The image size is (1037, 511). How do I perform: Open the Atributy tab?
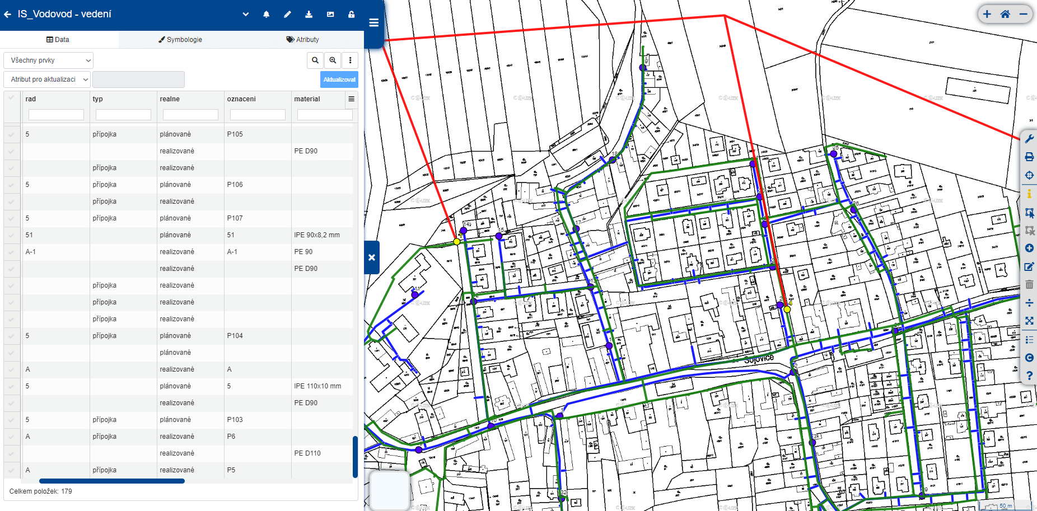(302, 40)
